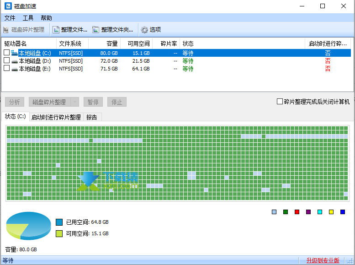Sort by the 状态 column header
355x265 pixels.
tap(243, 43)
